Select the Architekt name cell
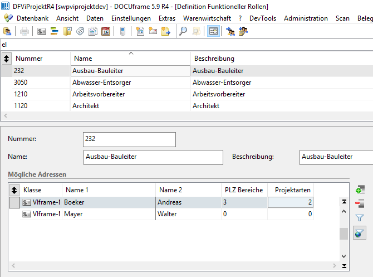The width and height of the screenshot is (373, 277). pyautogui.click(x=131, y=106)
